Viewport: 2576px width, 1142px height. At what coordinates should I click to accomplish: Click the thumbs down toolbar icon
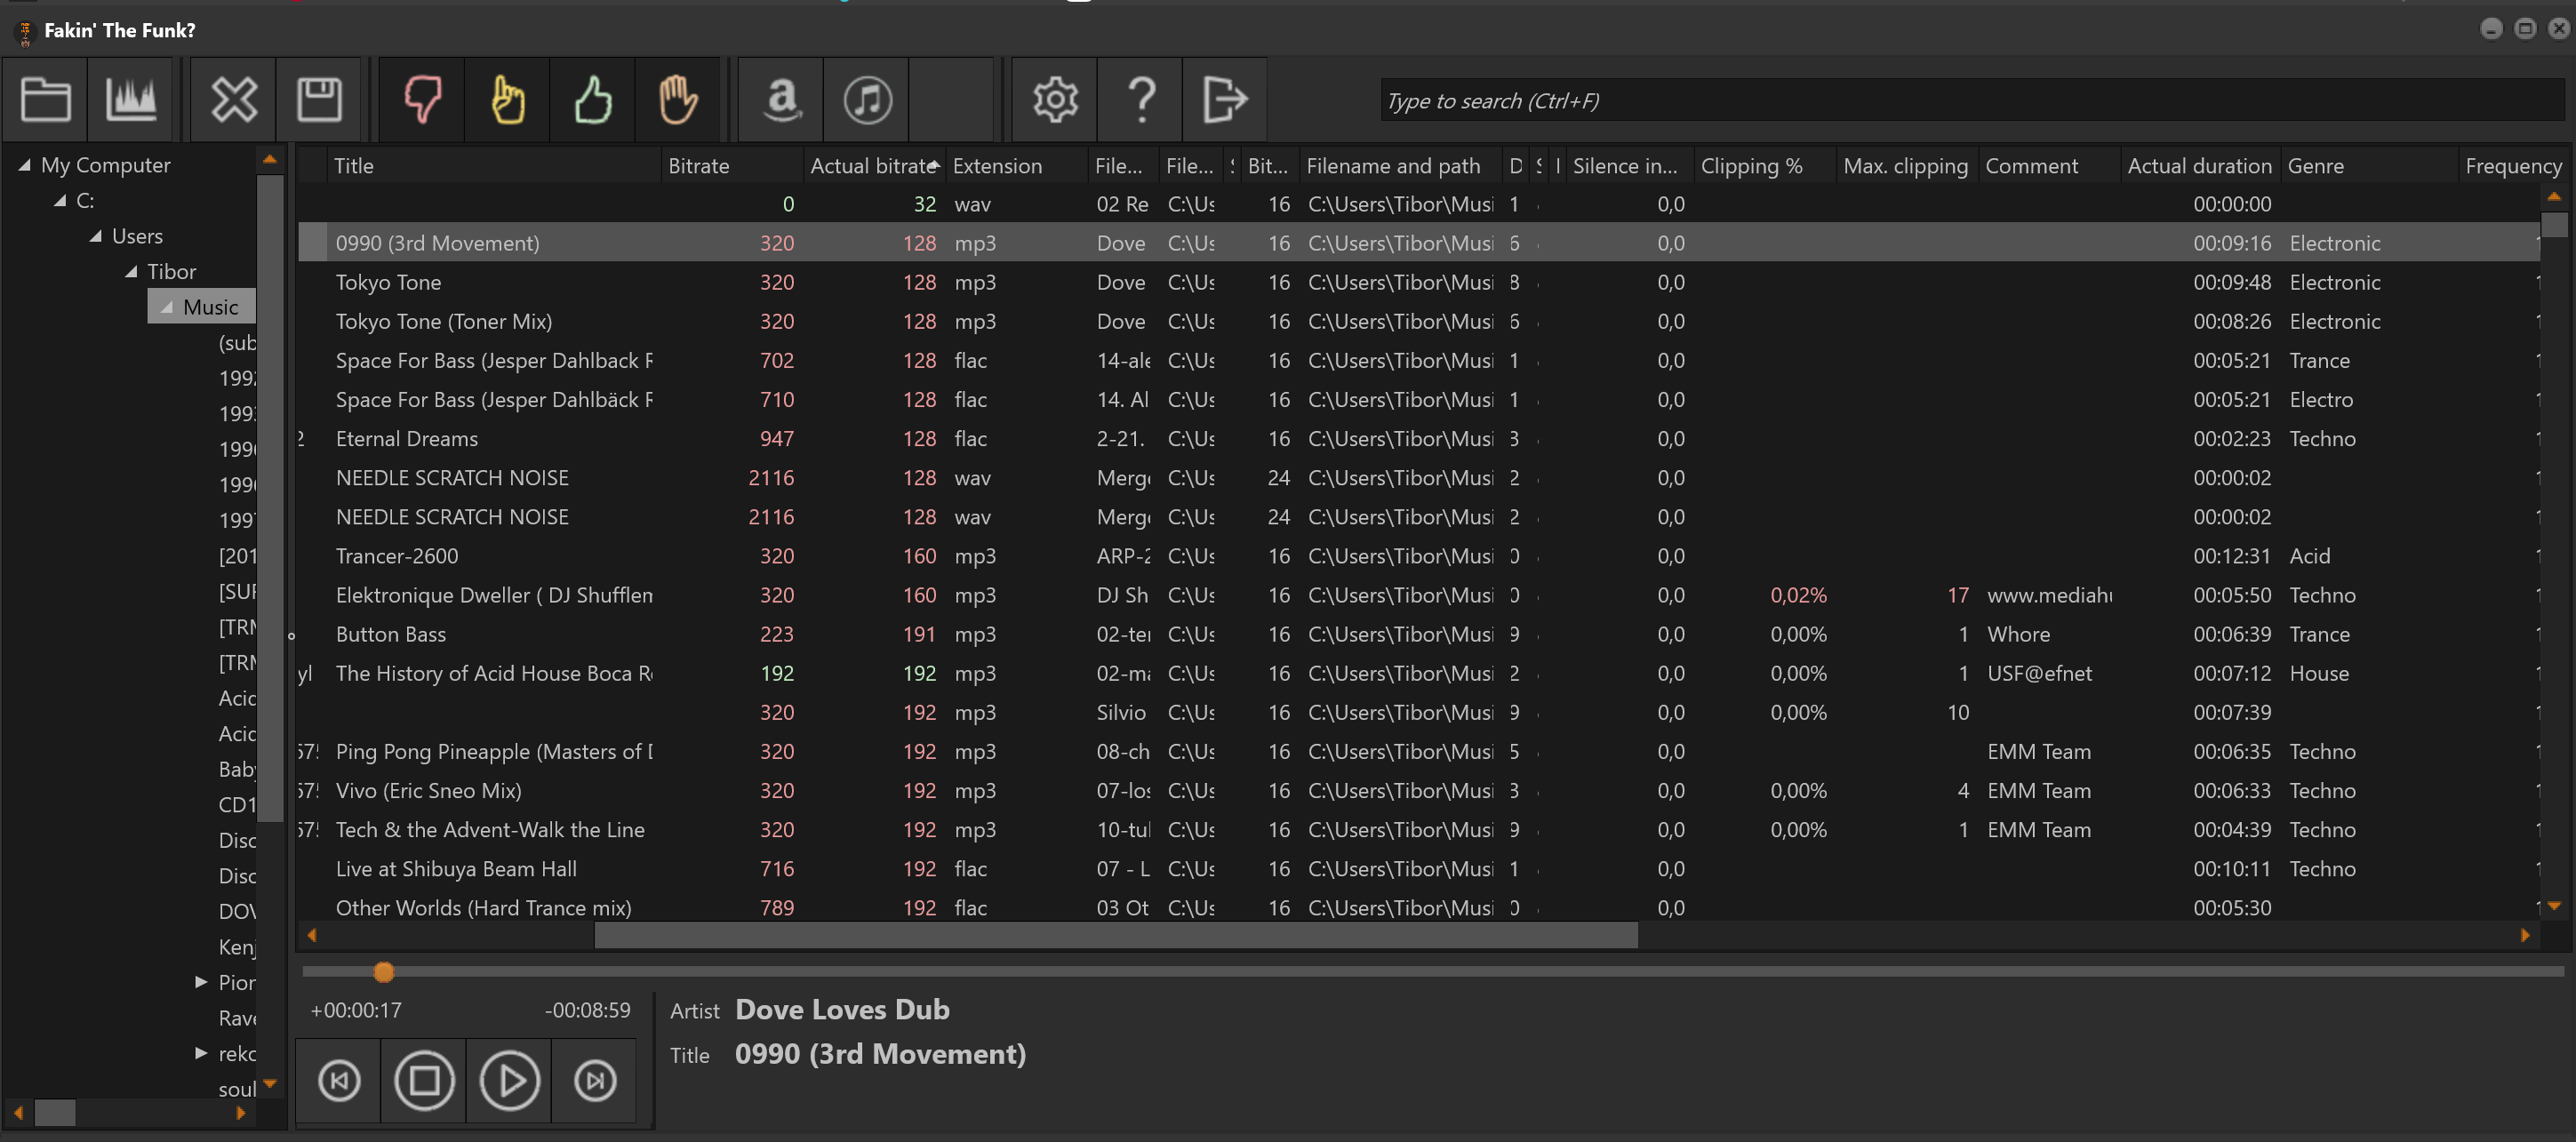click(x=422, y=100)
